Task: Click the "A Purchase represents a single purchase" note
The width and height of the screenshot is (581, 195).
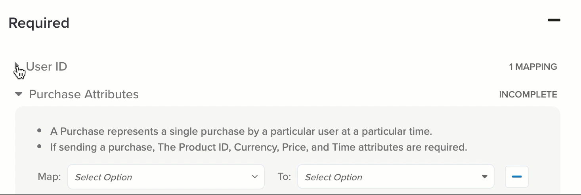Action: point(241,131)
